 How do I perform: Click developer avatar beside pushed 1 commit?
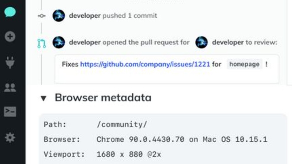59,15
